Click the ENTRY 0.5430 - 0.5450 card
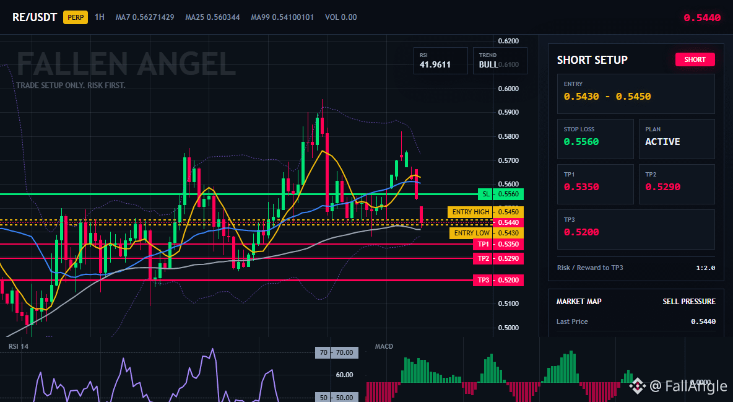 coord(636,94)
